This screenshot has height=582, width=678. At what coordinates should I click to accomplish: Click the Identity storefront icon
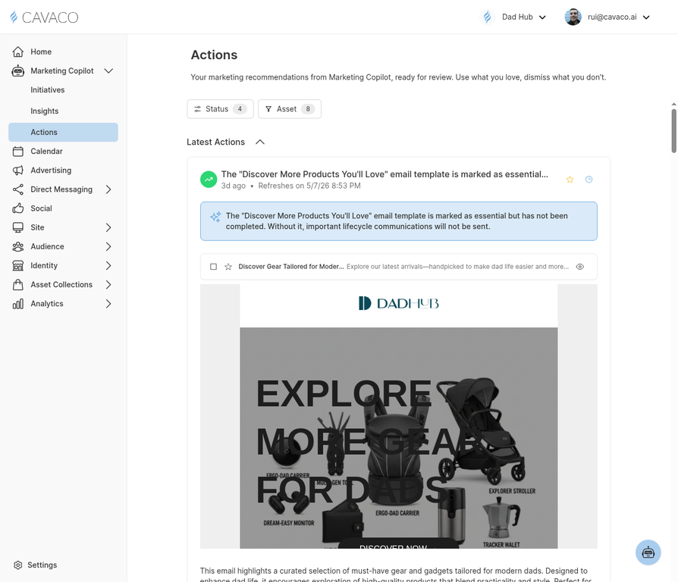(x=17, y=265)
